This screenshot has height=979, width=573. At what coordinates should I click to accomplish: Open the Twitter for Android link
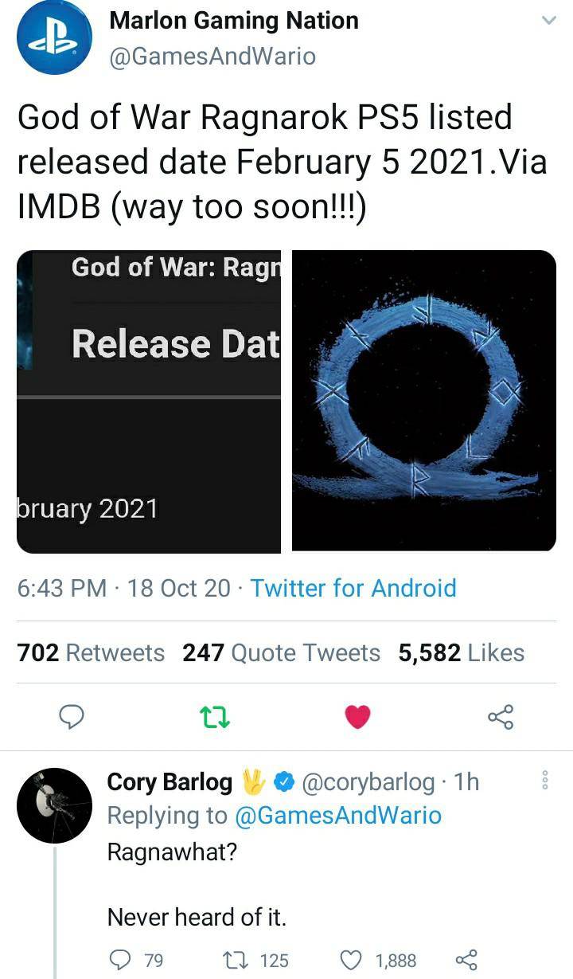coord(353,589)
